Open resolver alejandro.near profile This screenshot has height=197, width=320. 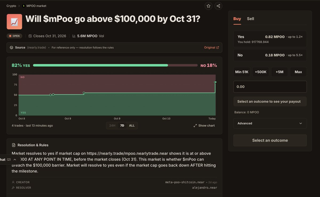click(x=205, y=188)
